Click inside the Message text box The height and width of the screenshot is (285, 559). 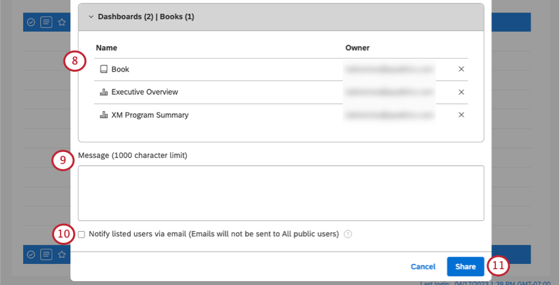(281, 193)
